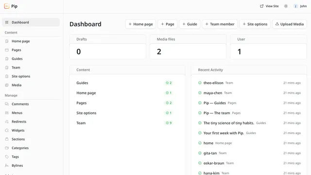Open 'The tiny science of tiny habits.'
311x175 pixels.
(229, 123)
